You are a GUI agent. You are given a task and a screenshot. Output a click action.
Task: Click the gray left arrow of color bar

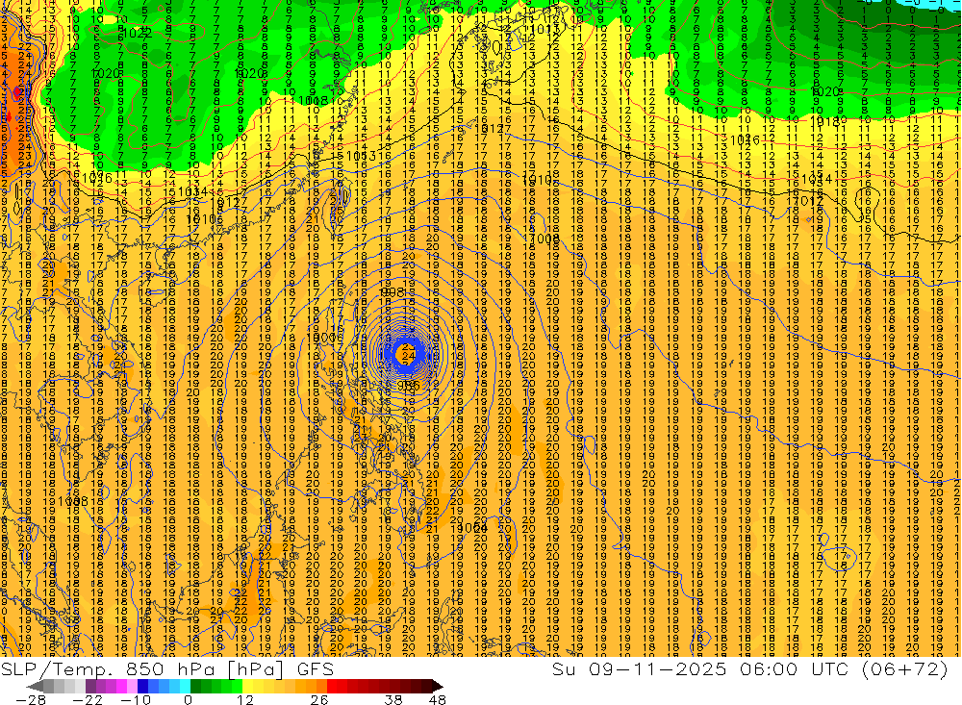[x=35, y=687]
